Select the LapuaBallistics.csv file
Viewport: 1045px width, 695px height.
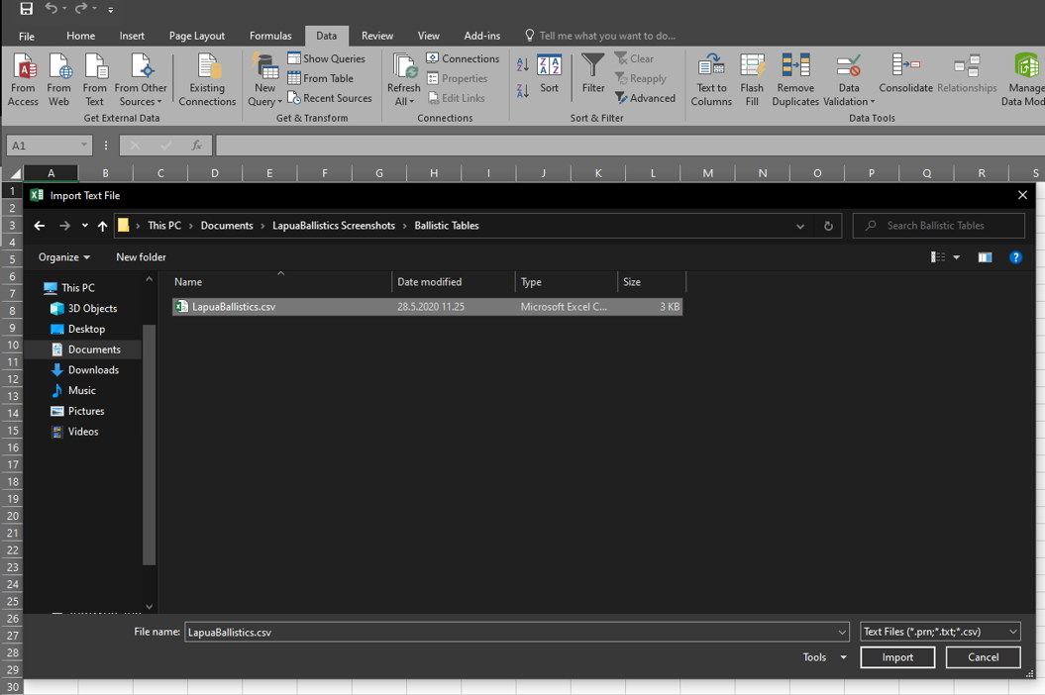427,307
